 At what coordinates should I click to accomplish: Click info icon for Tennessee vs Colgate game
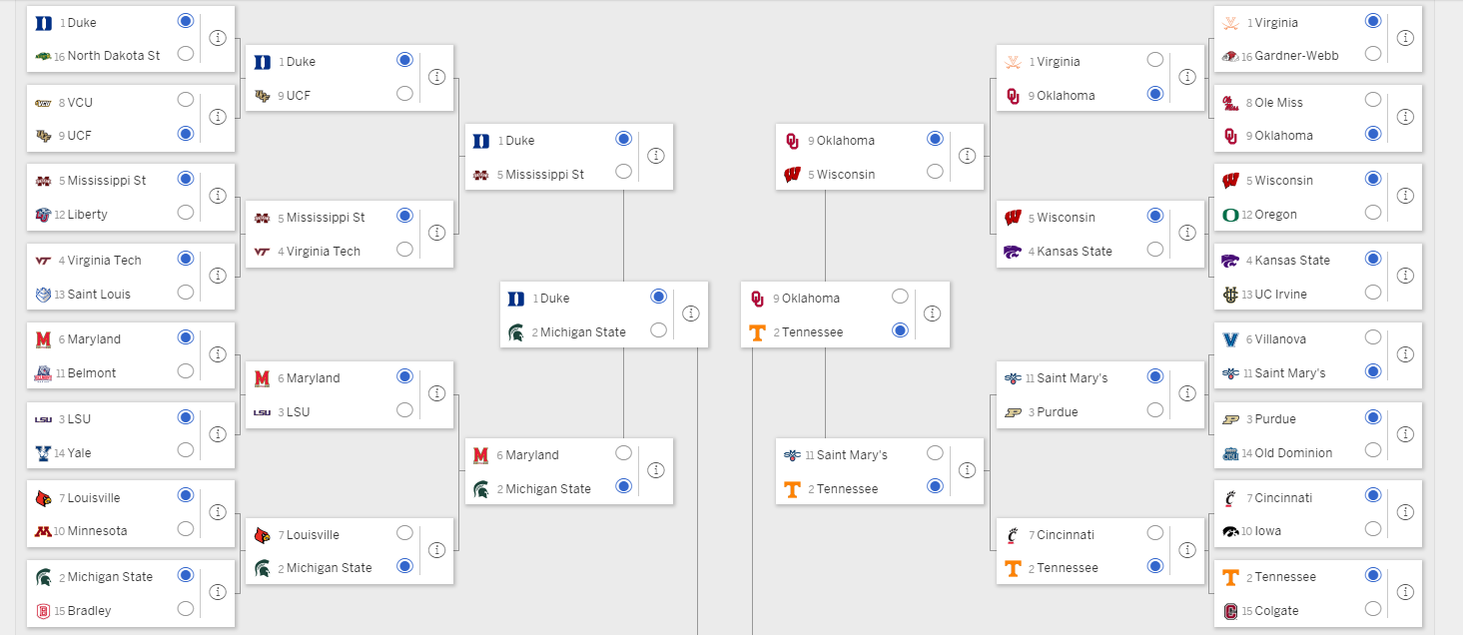tap(1405, 592)
